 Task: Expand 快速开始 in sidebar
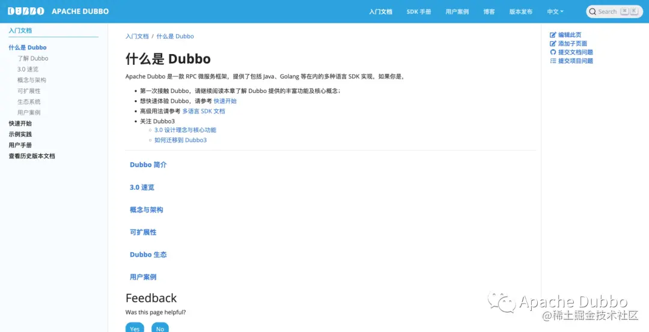[20, 123]
